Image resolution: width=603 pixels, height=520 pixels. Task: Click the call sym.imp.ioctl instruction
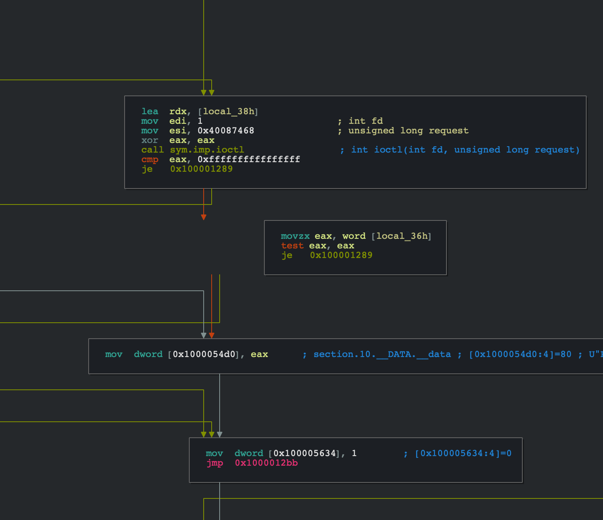[192, 150]
